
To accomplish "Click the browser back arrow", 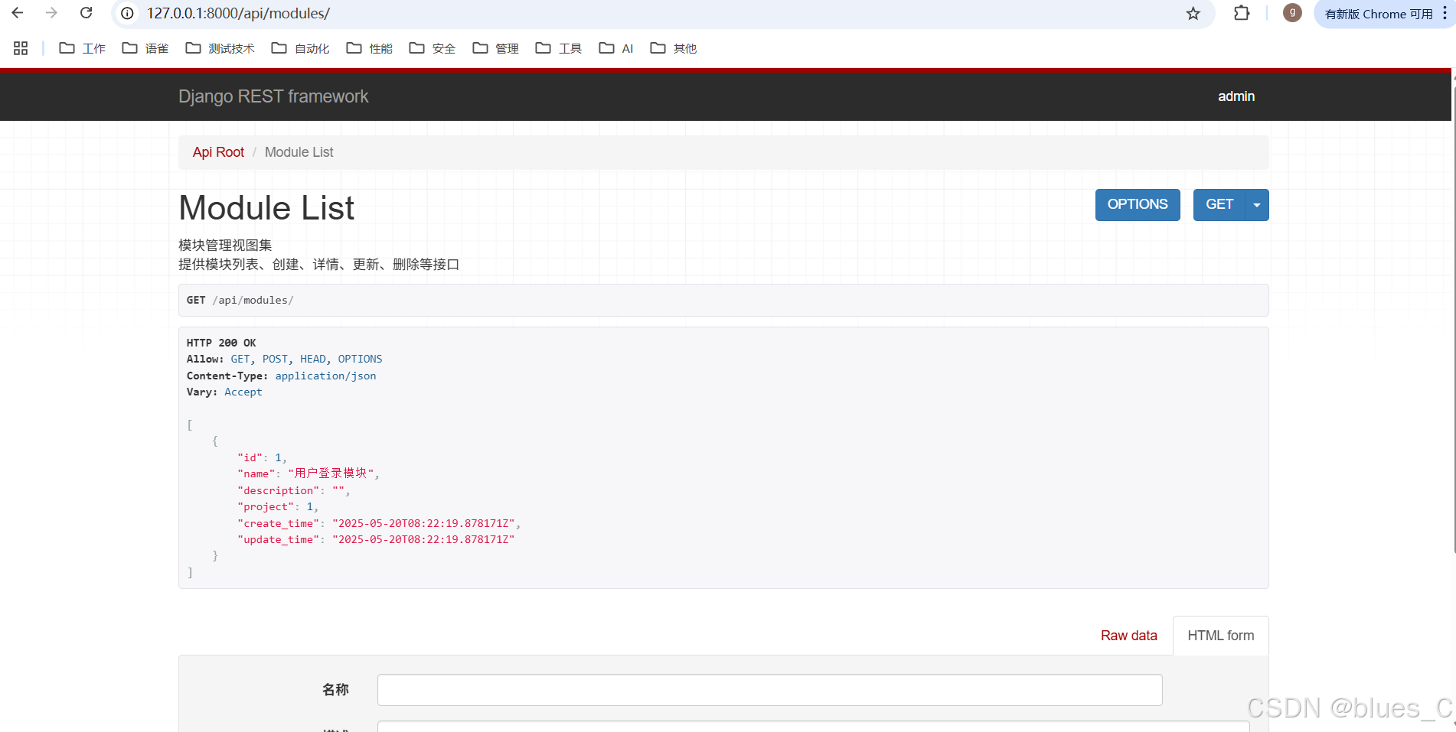I will point(18,13).
